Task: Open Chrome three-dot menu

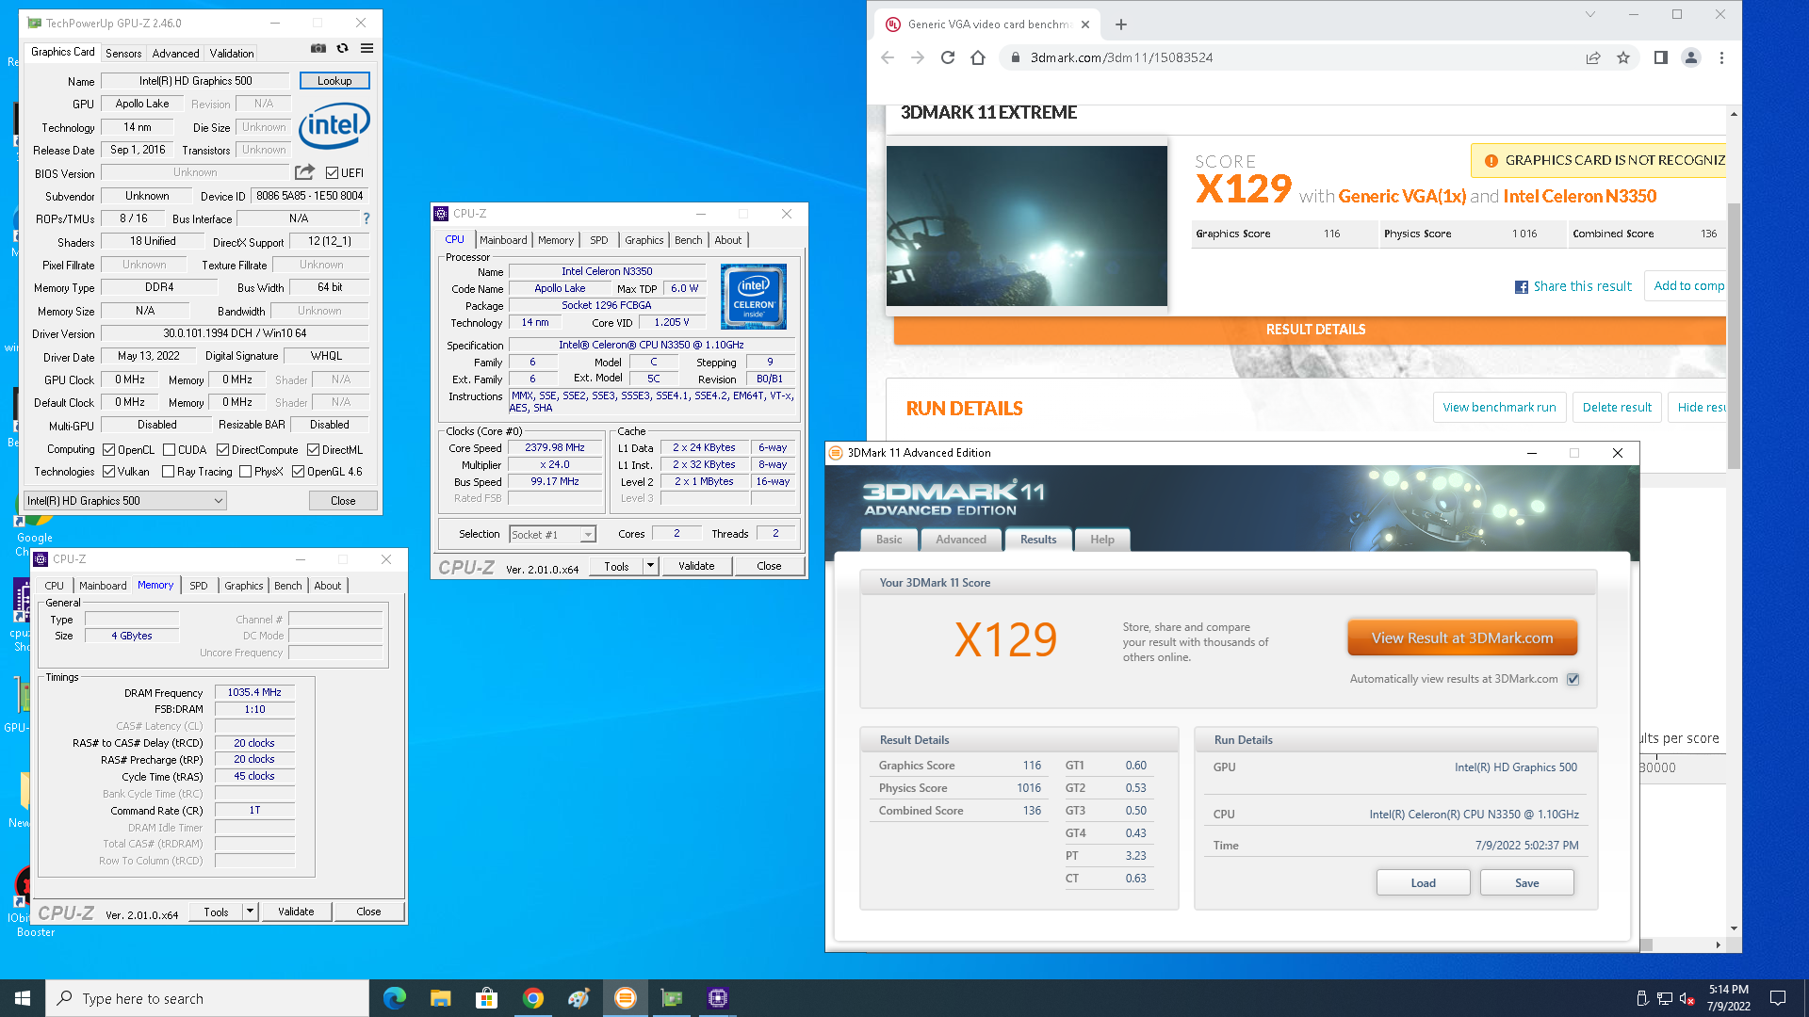Action: point(1721,57)
